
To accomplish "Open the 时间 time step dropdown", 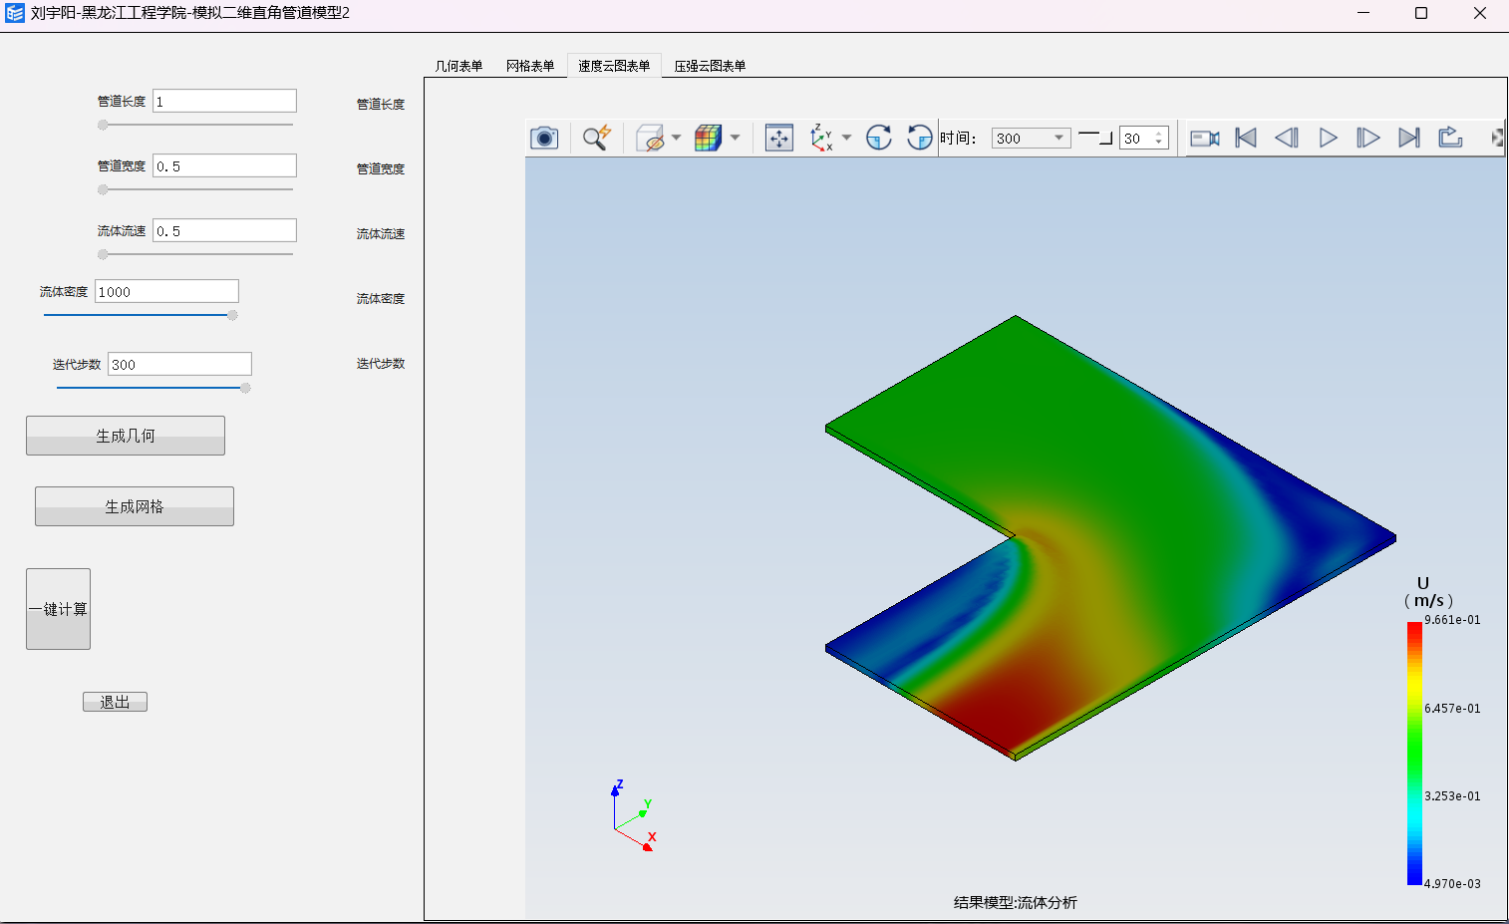I will pyautogui.click(x=1031, y=138).
